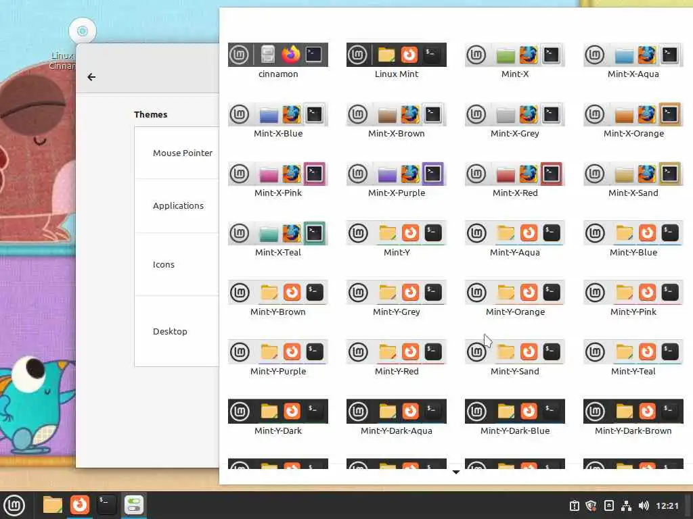Select Mint-X-Brown theme preview
The image size is (693, 519).
coord(397,120)
